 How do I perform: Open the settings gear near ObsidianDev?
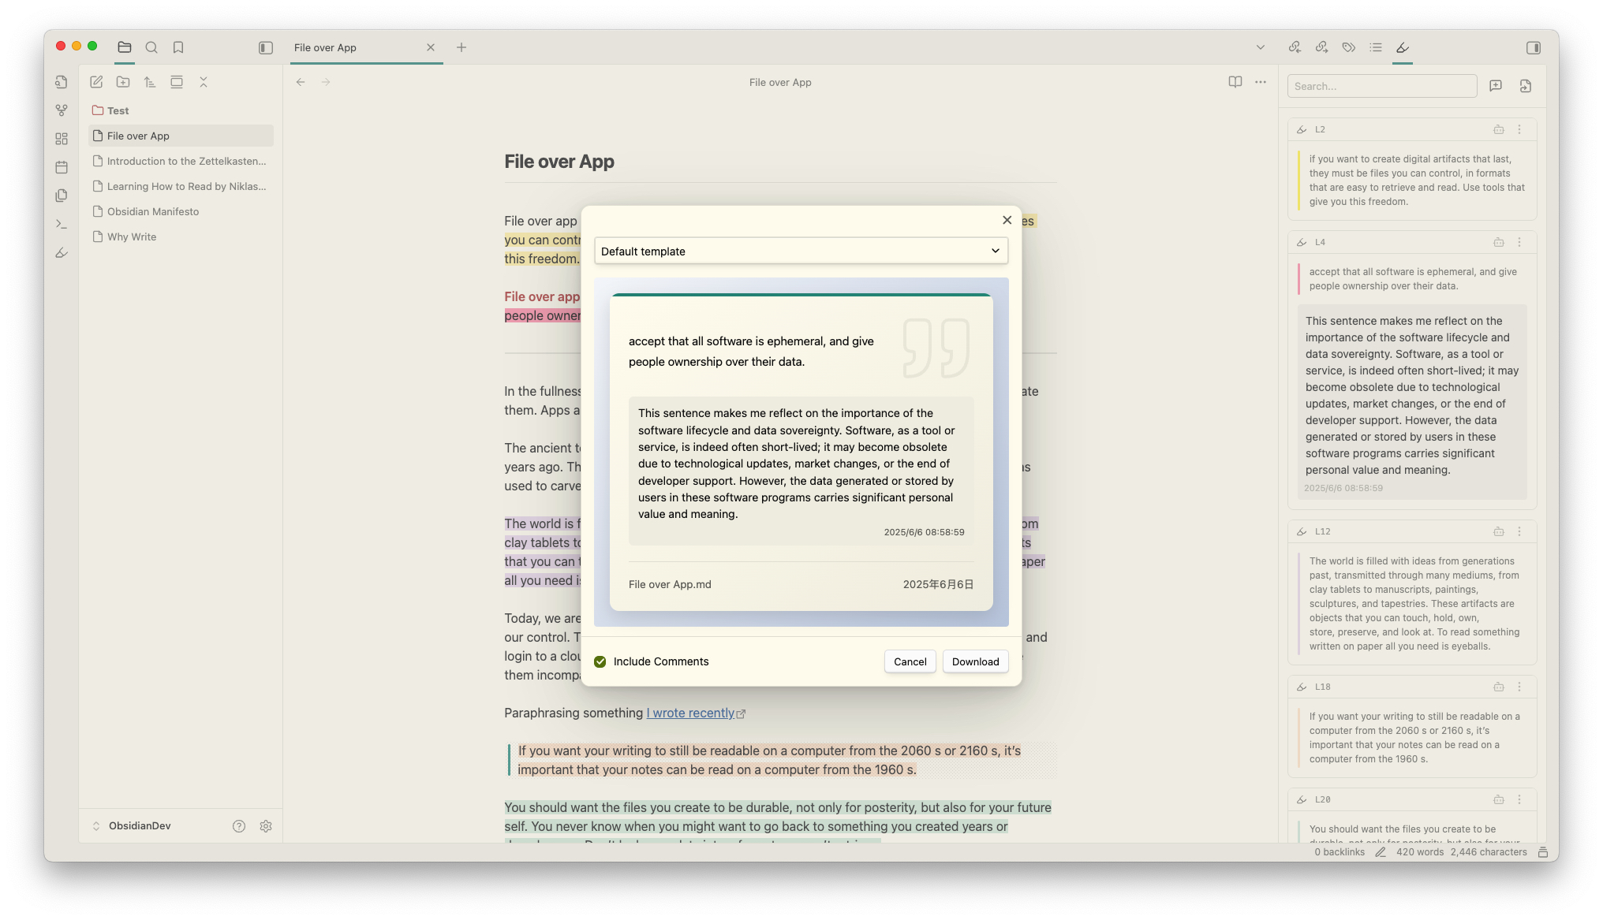pos(266,826)
